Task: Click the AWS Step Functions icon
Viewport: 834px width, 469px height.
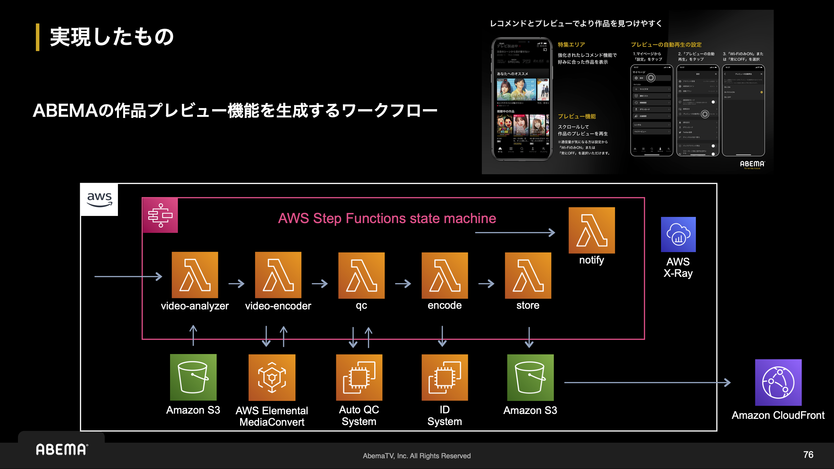Action: 160,215
